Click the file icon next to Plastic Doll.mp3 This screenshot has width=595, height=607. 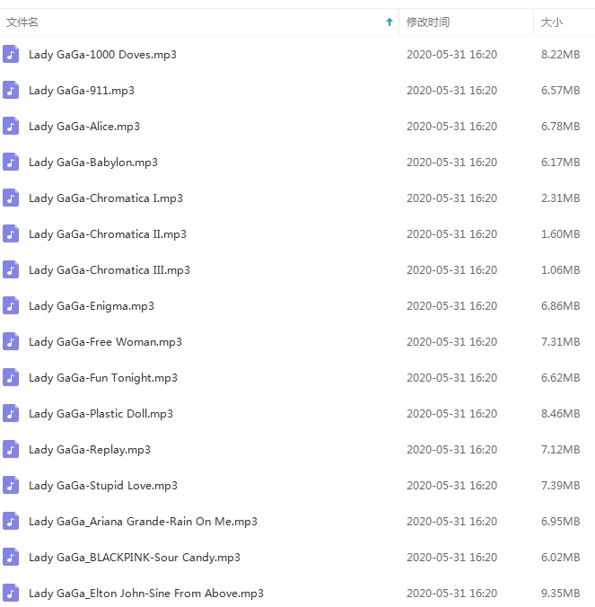coord(11,413)
